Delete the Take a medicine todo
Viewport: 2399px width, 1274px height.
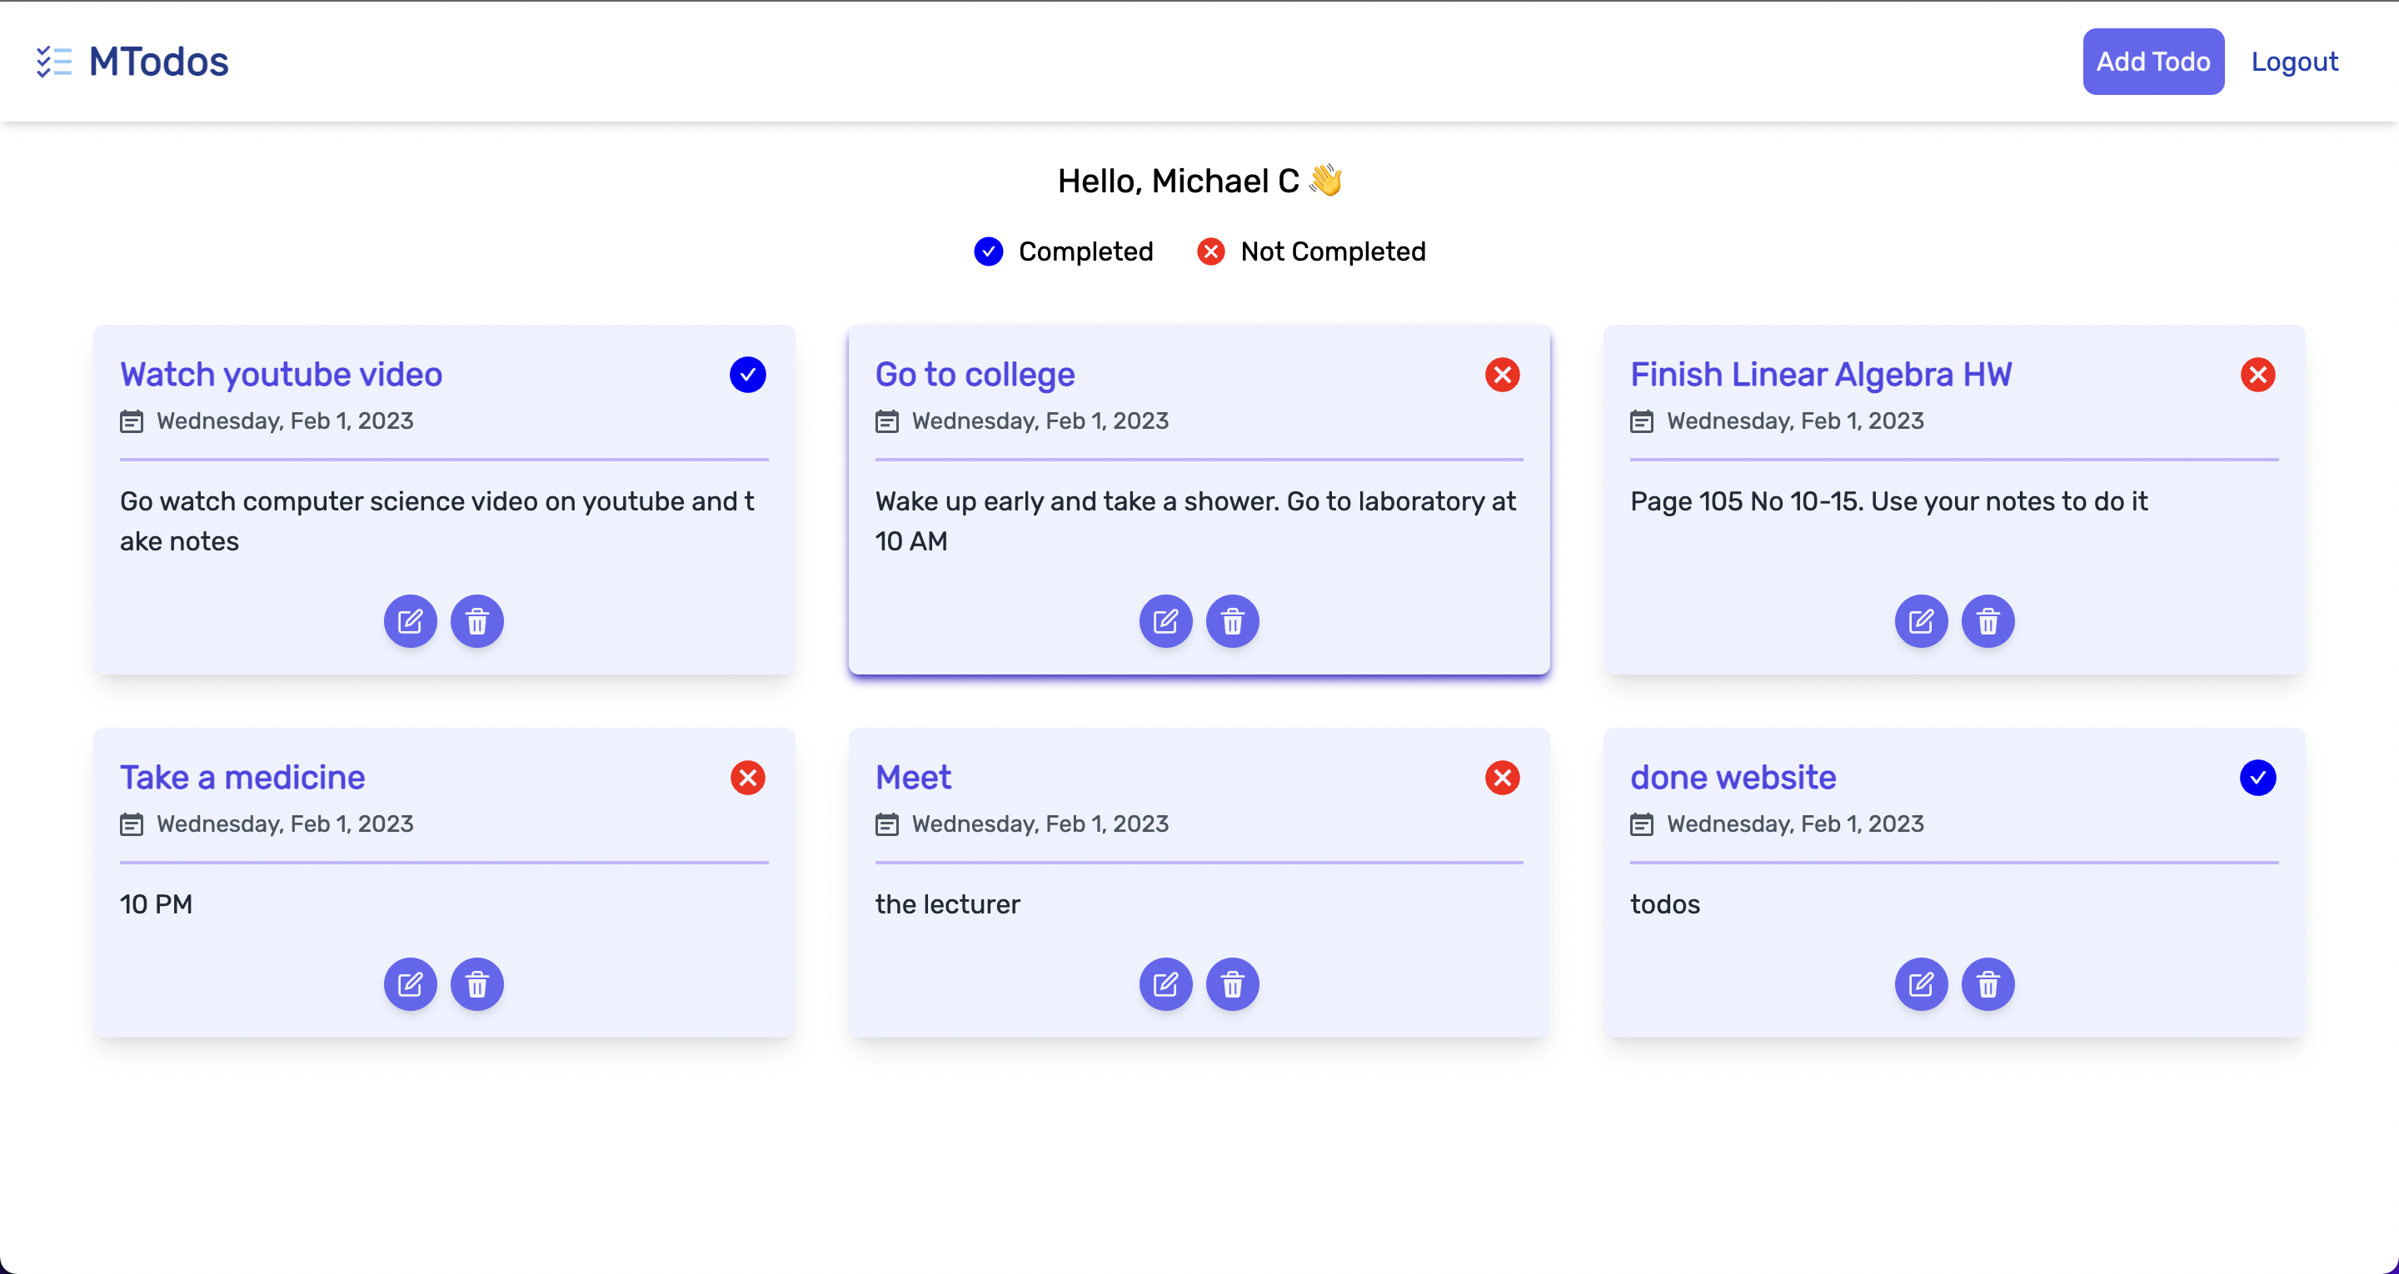pos(476,984)
